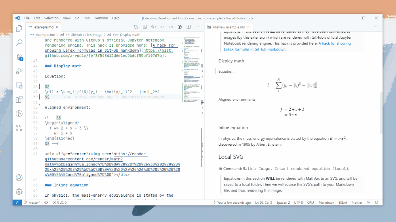This screenshot has width=396, height=222.
Task: Click the code minimap in the editor
Action: [x=192, y=69]
